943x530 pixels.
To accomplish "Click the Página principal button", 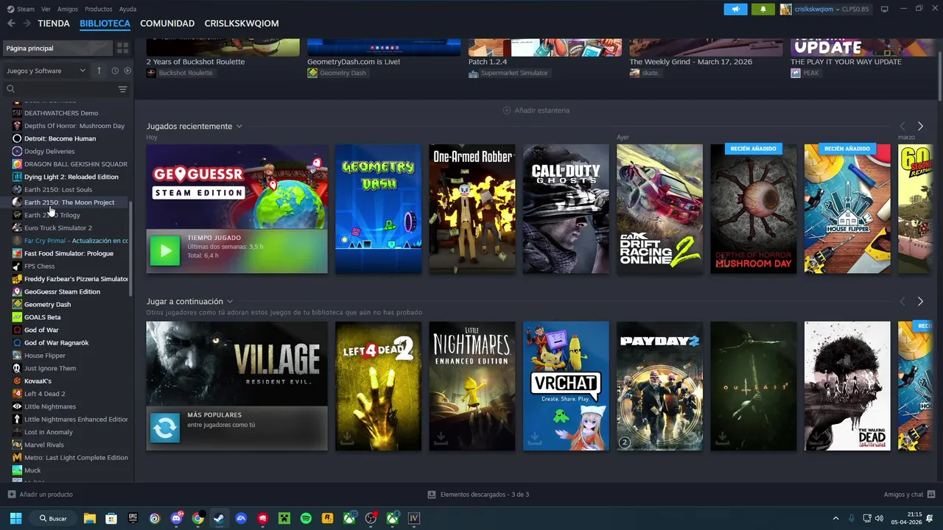I will point(57,48).
